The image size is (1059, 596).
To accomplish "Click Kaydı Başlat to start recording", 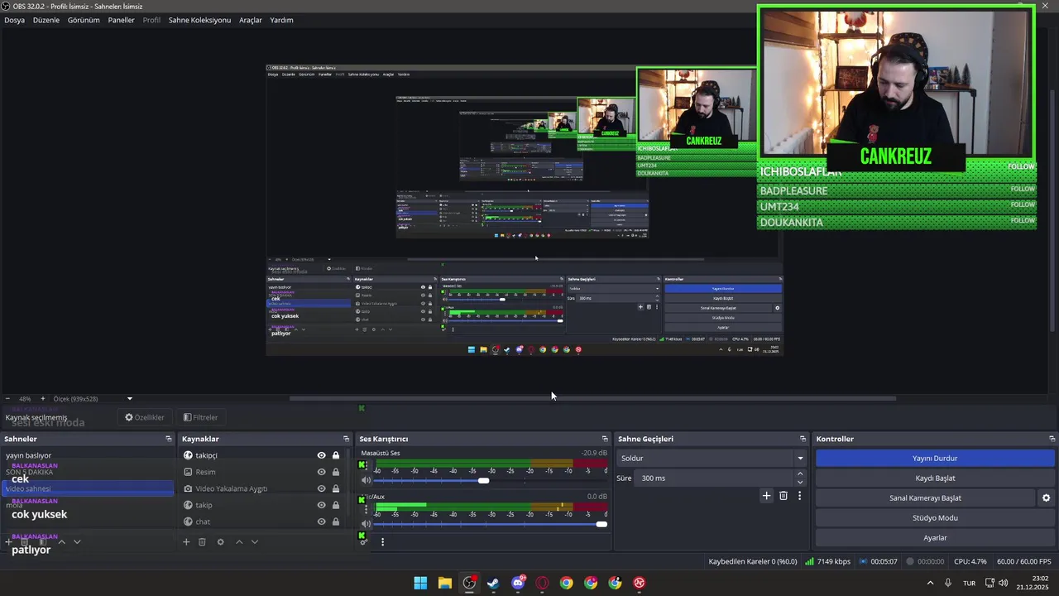I will point(935,478).
